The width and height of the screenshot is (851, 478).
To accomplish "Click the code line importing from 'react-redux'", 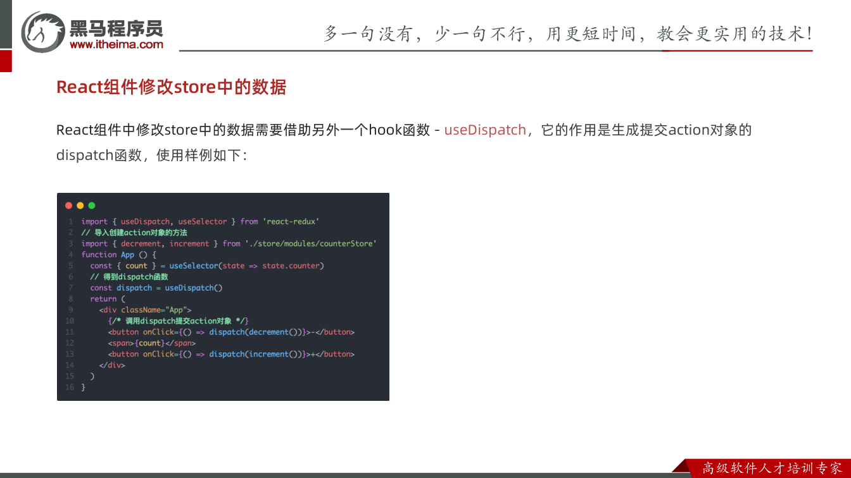I will 200,221.
